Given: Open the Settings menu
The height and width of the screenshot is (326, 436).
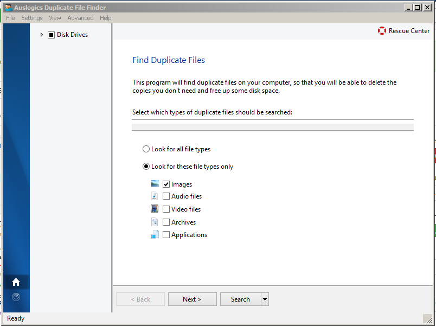Looking at the screenshot, I should pyautogui.click(x=32, y=18).
